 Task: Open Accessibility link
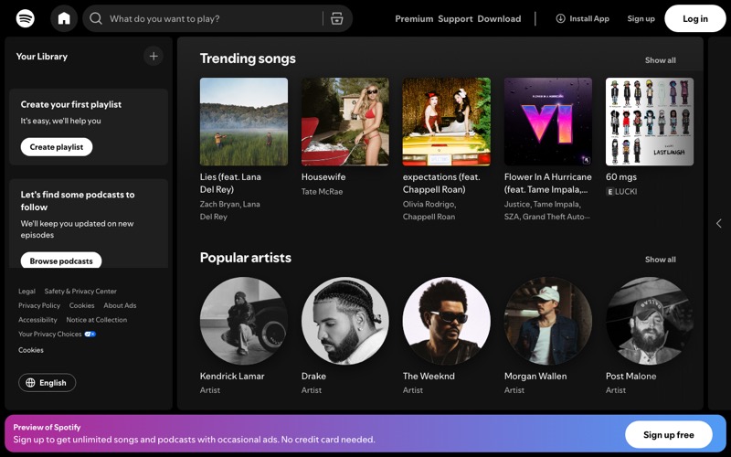37,320
